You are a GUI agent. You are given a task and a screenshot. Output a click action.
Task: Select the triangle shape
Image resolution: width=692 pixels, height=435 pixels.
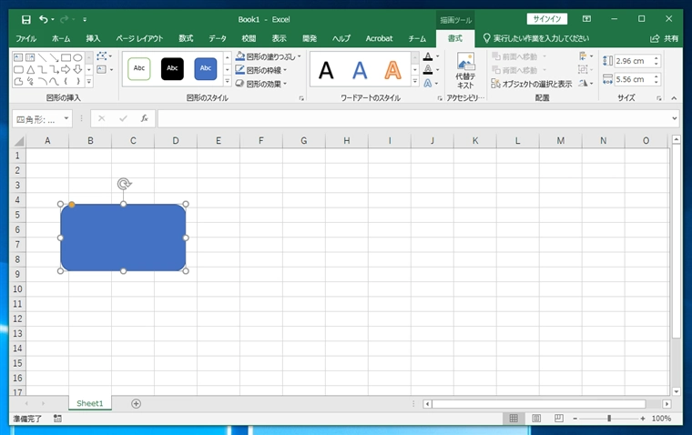30,69
